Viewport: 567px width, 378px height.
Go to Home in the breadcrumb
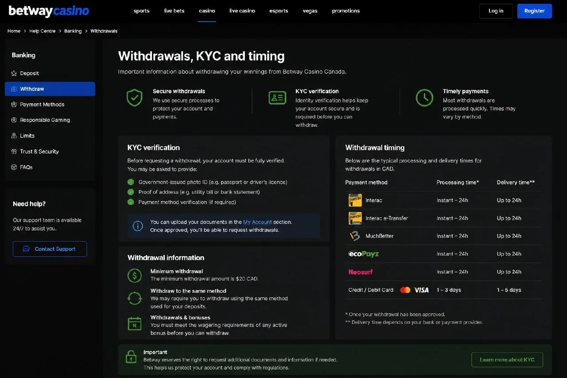(x=14, y=31)
